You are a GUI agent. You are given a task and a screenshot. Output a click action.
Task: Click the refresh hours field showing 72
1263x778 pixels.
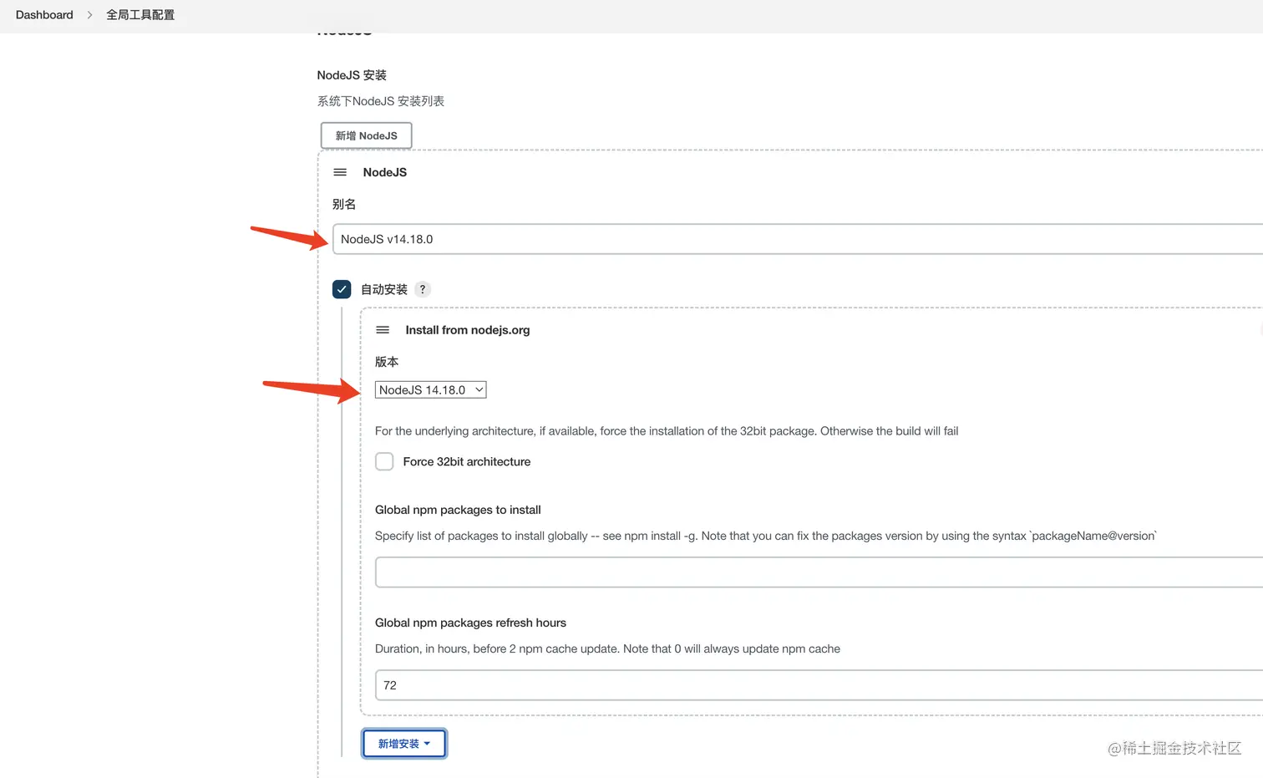(819, 685)
